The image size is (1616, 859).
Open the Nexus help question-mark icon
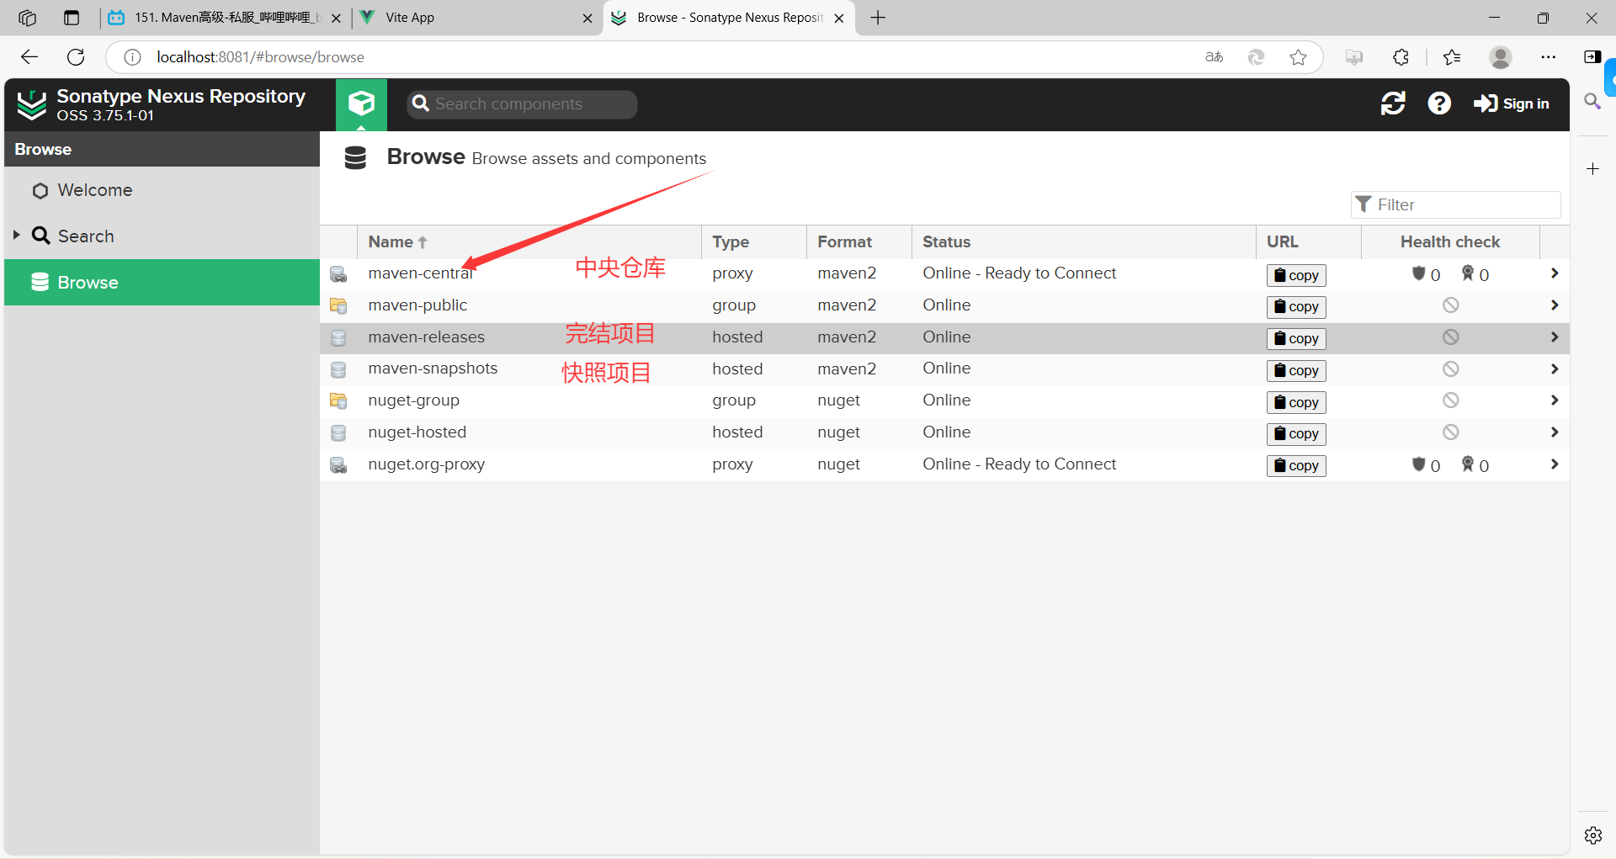(x=1439, y=103)
